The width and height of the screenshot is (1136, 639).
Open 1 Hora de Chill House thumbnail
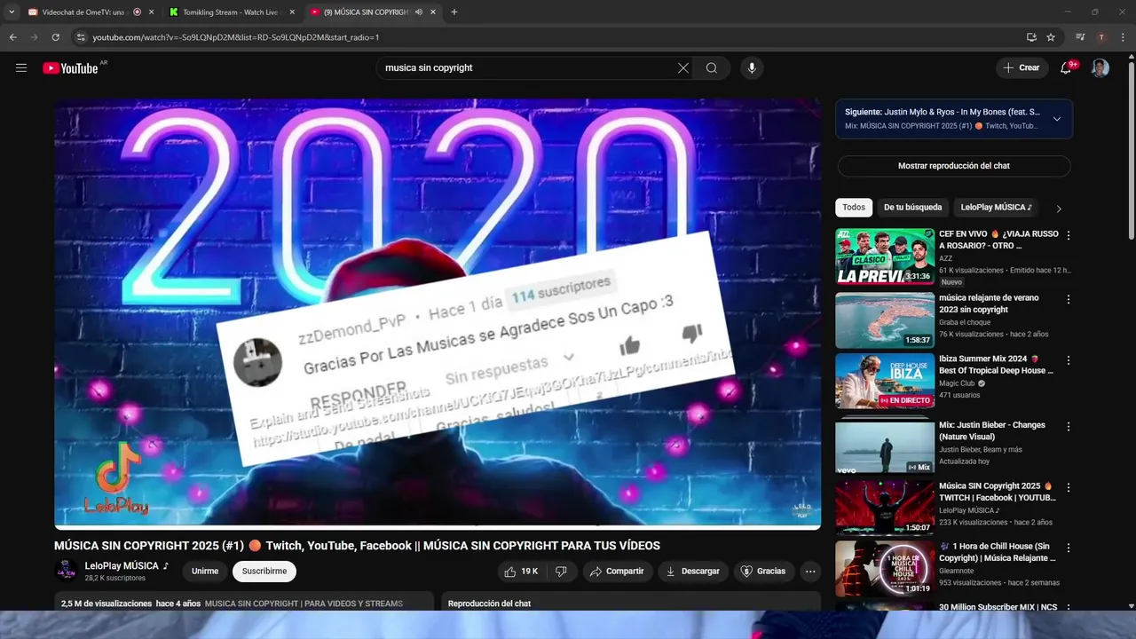point(885,568)
